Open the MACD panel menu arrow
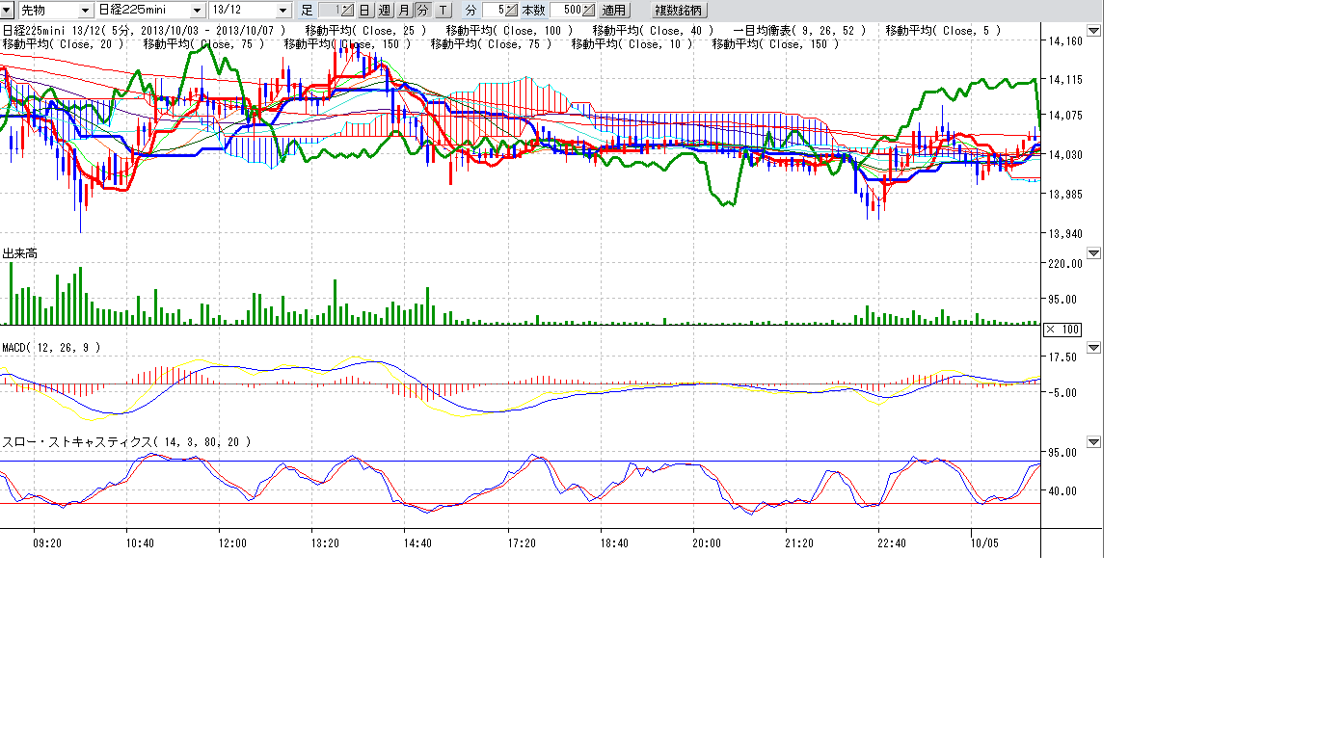 pyautogui.click(x=1093, y=347)
